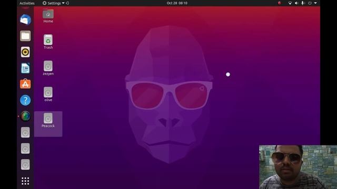
Task: Open Thunderbird Mail from the dock
Action: pyautogui.click(x=25, y=20)
